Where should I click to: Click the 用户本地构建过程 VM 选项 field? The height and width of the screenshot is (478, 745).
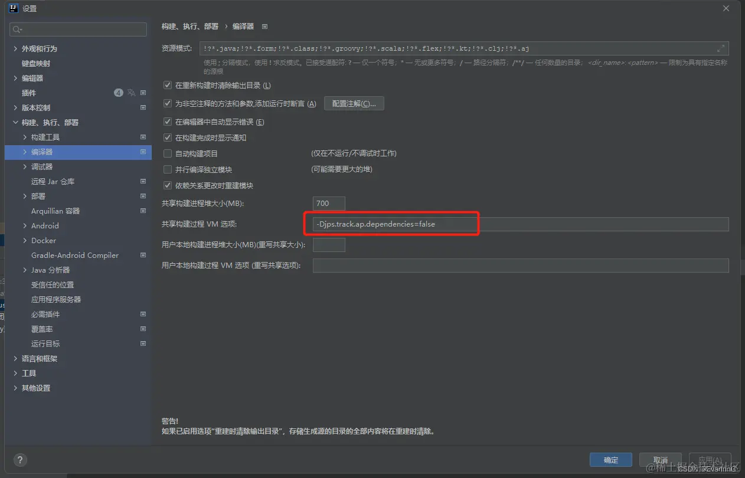521,266
